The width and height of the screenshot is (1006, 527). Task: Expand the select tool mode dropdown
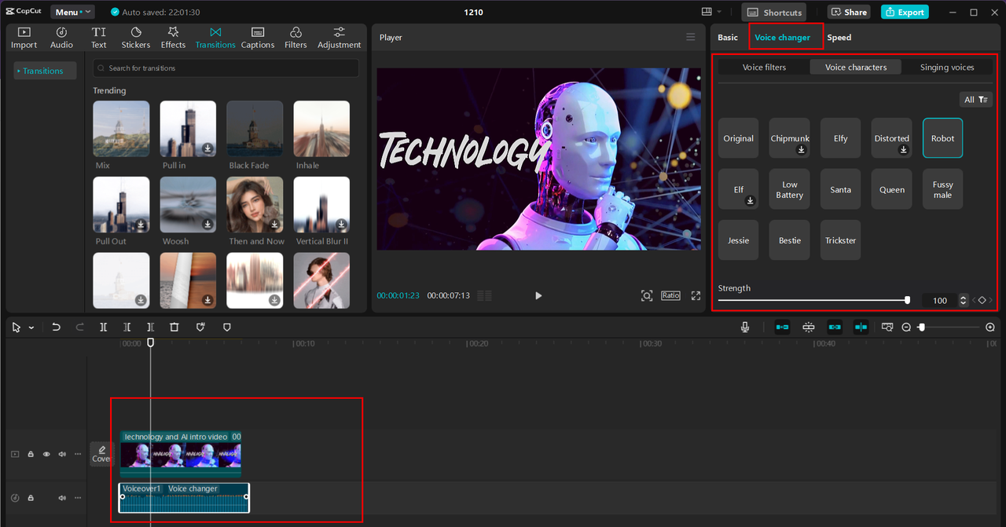tap(31, 328)
